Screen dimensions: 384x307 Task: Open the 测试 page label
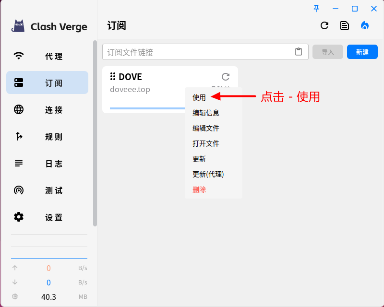coord(54,190)
